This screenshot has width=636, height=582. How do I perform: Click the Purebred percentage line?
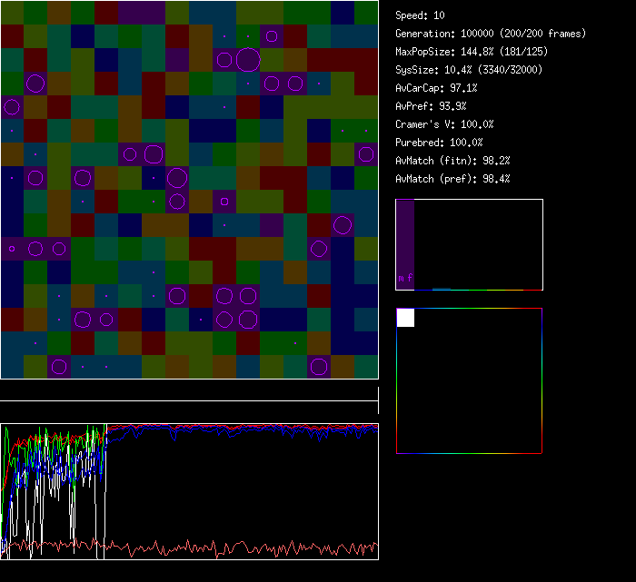pos(439,143)
